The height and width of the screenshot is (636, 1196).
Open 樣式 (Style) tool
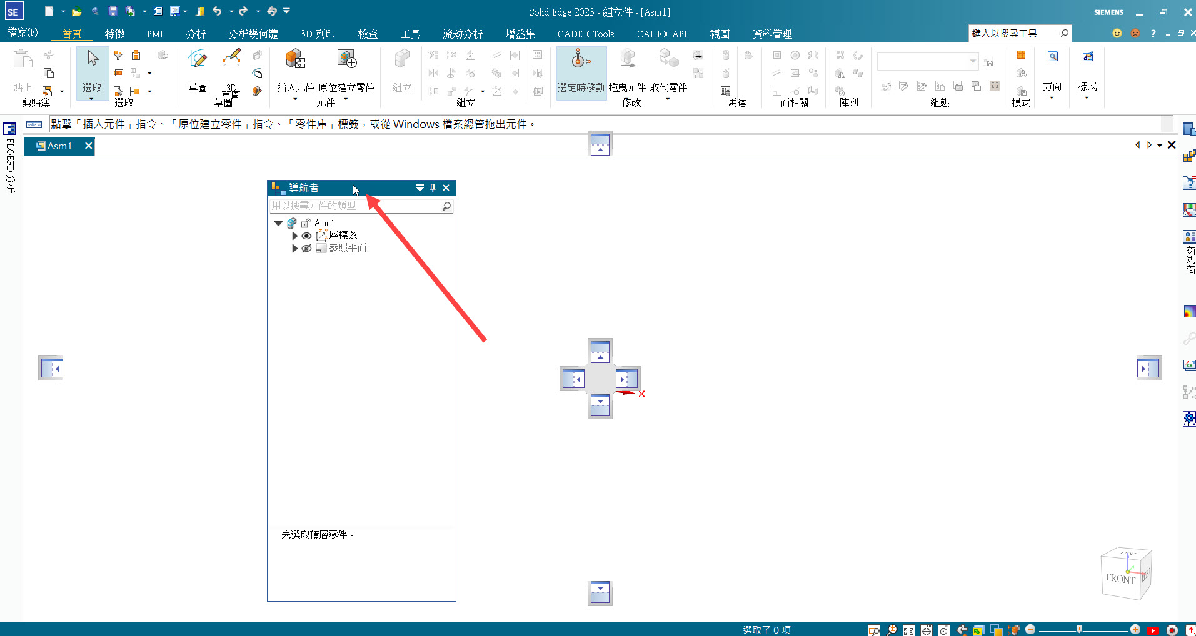[x=1088, y=57]
